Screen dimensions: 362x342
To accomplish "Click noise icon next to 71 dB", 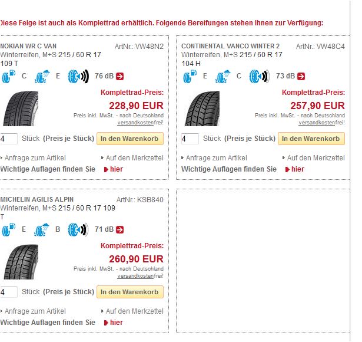I will pyautogui.click(x=78, y=229).
